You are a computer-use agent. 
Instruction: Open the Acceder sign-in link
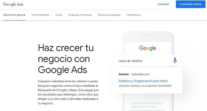click(x=163, y=4)
